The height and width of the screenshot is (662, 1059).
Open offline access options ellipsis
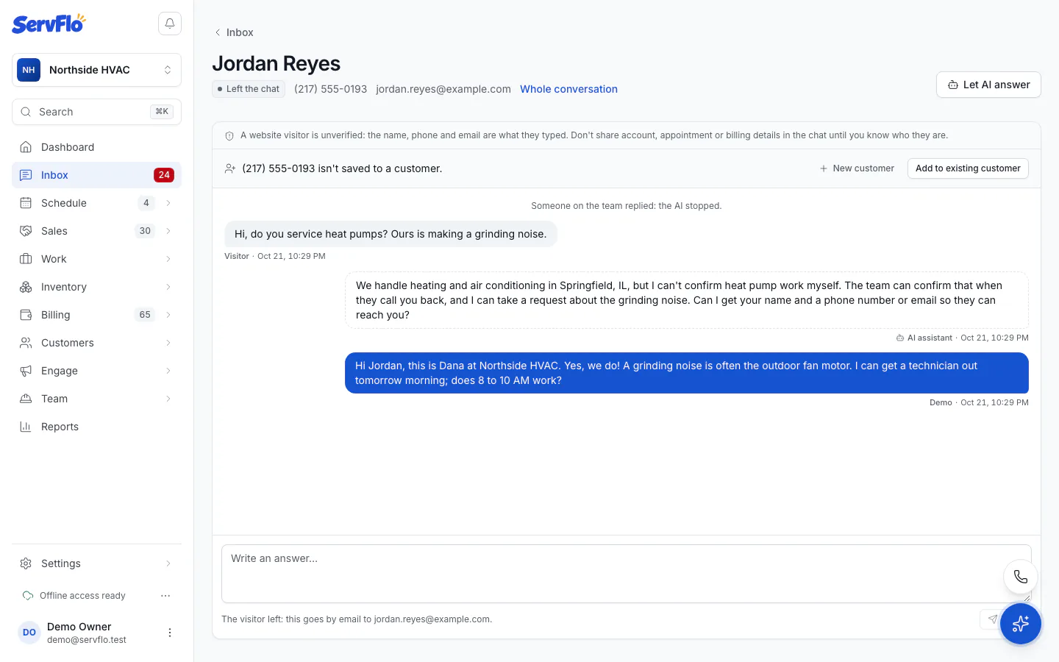[165, 596]
